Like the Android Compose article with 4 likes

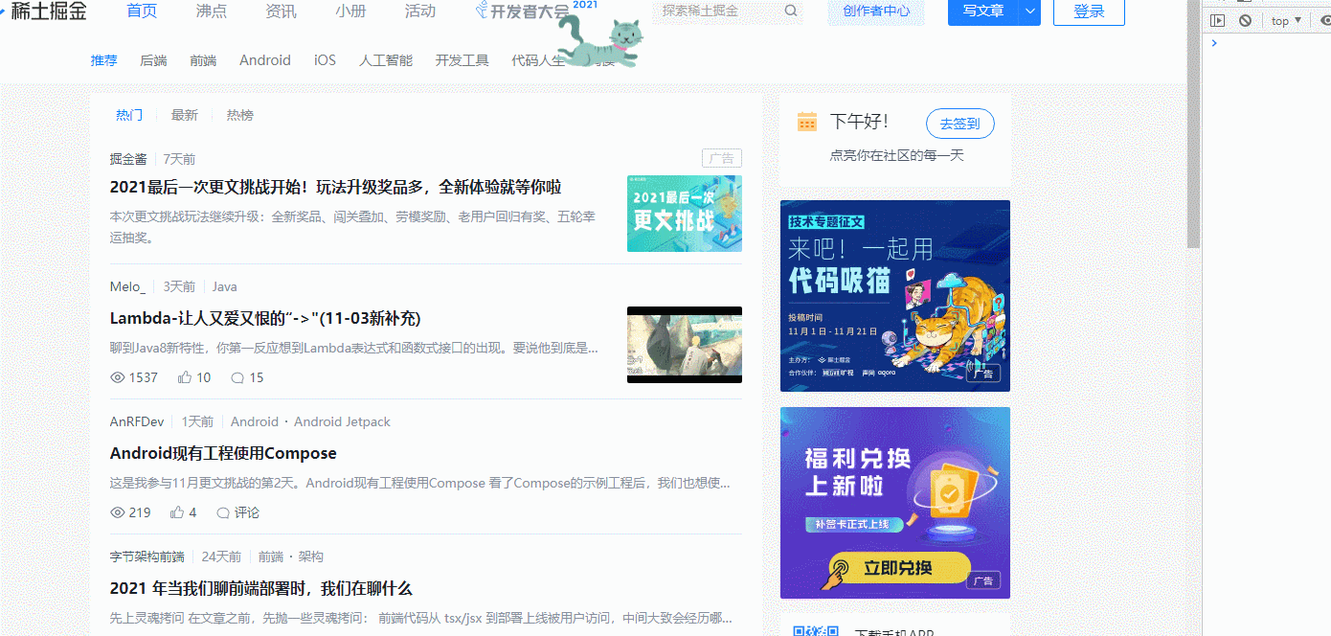[177, 512]
